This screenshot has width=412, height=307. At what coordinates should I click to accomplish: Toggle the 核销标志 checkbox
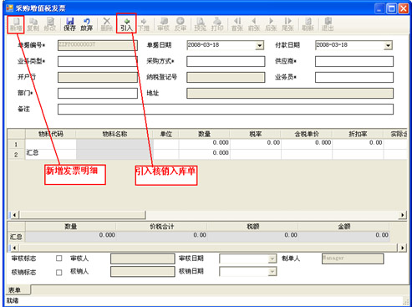coord(59,272)
